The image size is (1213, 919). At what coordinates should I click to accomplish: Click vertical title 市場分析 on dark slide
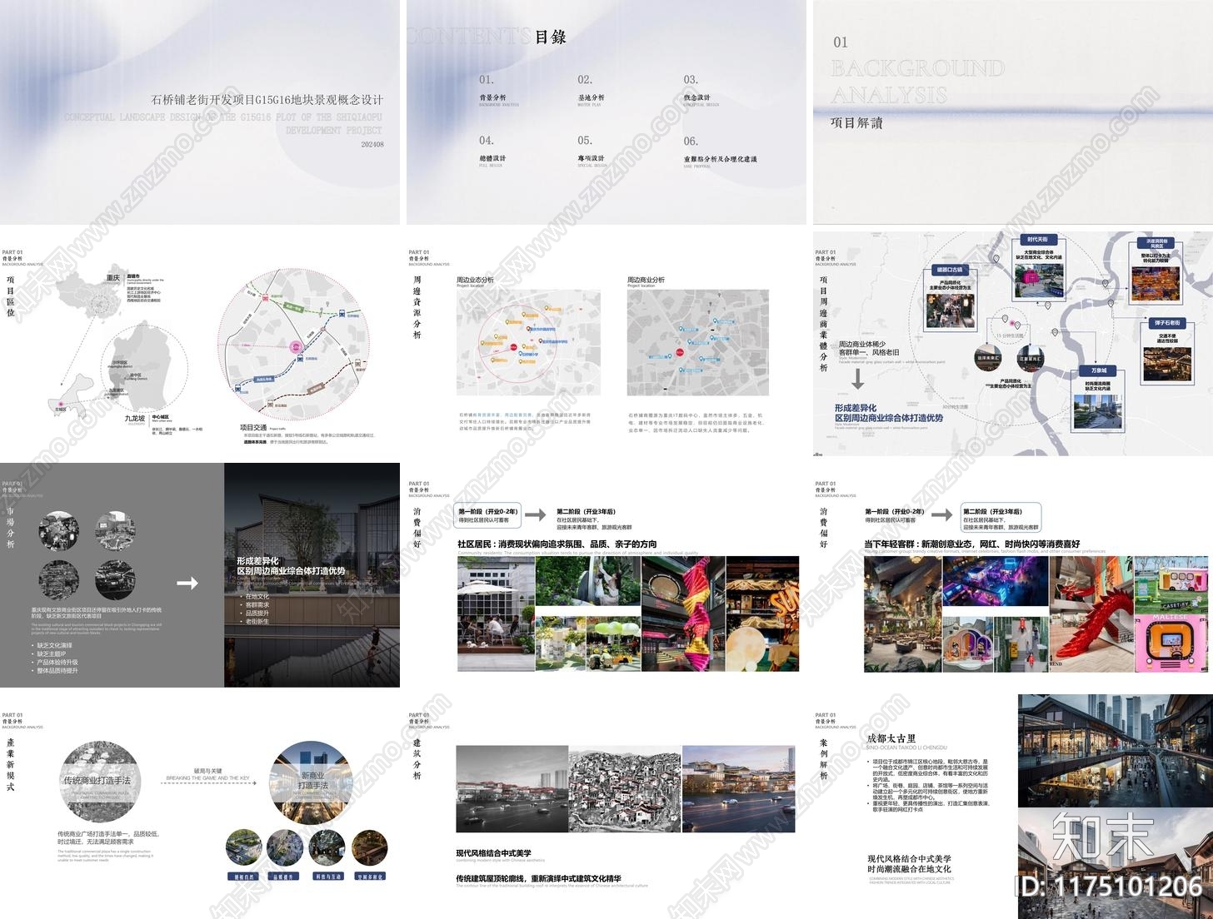coord(10,528)
